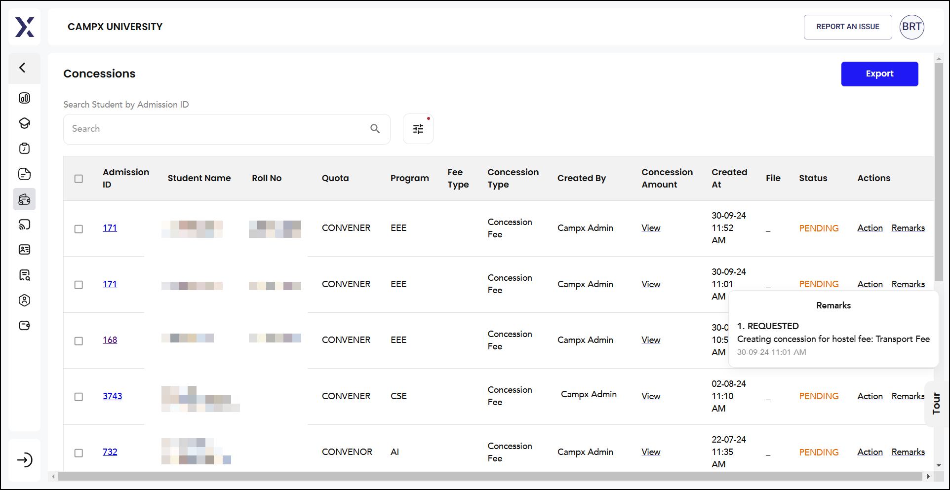Click CONVENOR quota cell for 732
The width and height of the screenshot is (950, 490).
(347, 452)
